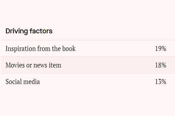
Task: Click the 19% value
Action: tap(160, 49)
